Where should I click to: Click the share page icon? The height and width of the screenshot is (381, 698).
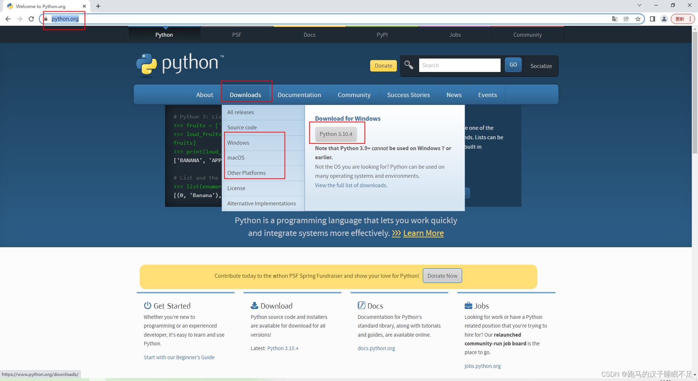pyautogui.click(x=626, y=19)
